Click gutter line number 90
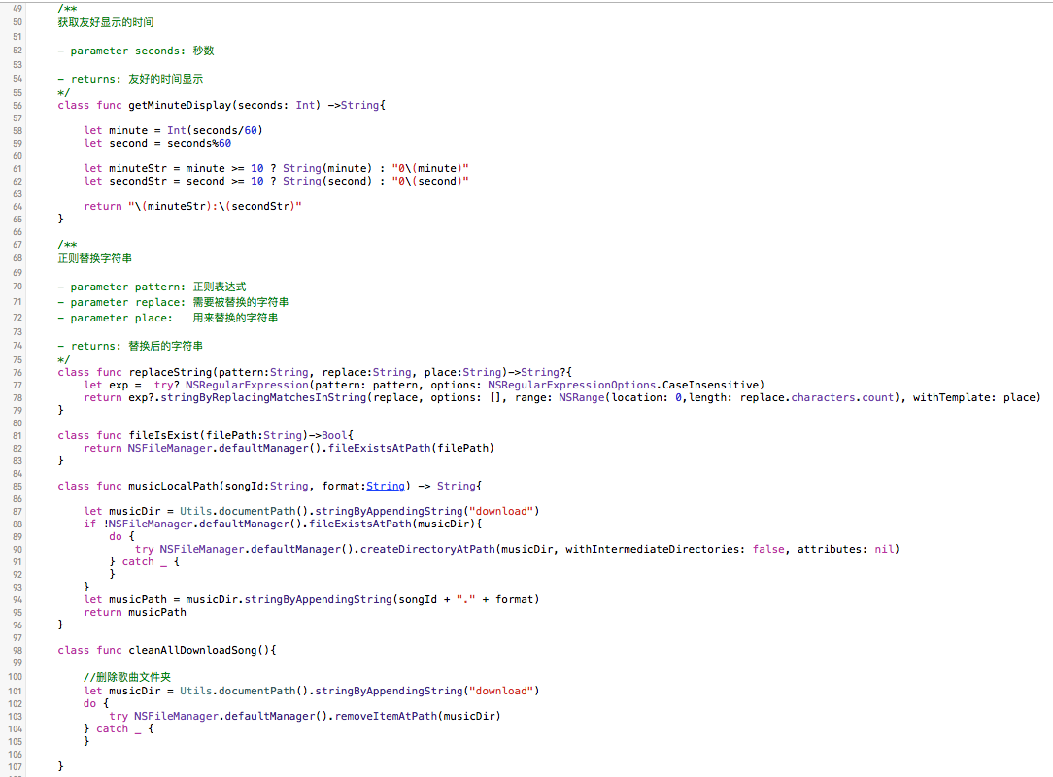 (17, 550)
